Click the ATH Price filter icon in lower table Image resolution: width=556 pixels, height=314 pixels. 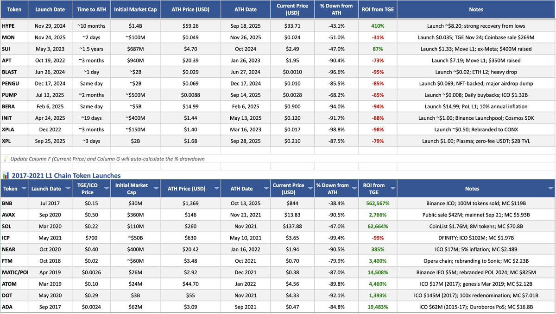coord(215,189)
